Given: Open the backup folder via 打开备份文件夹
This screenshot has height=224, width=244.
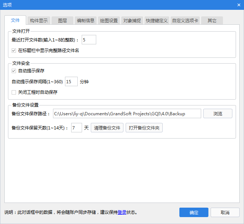Looking at the screenshot, I should [x=144, y=128].
